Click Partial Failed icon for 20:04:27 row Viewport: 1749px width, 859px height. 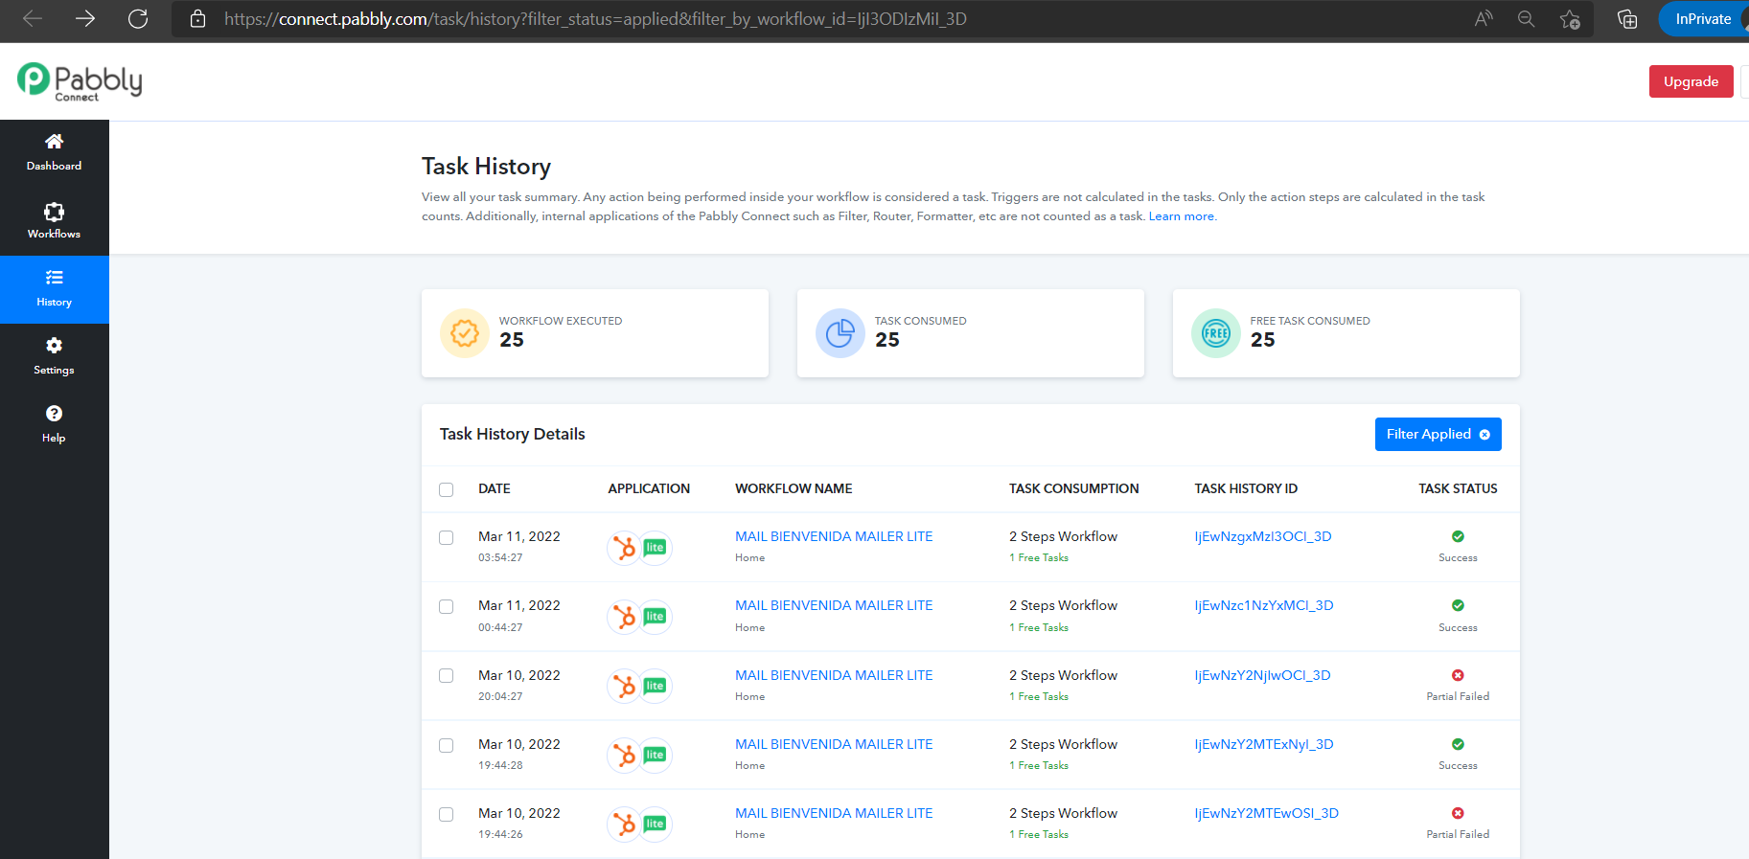1458,675
